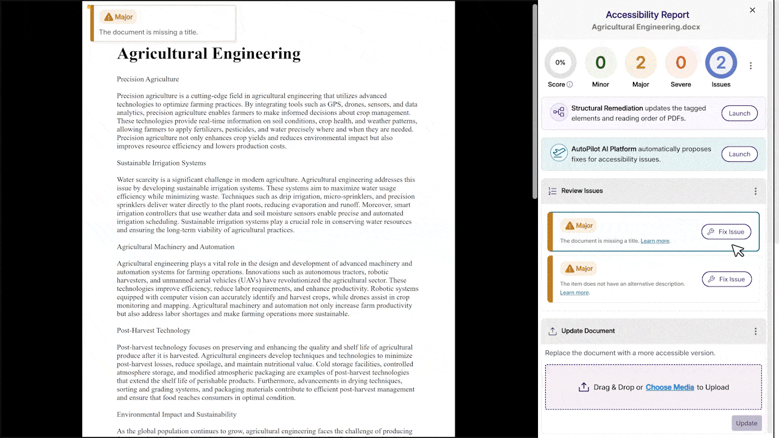Fix the alternative description issue

(x=726, y=279)
